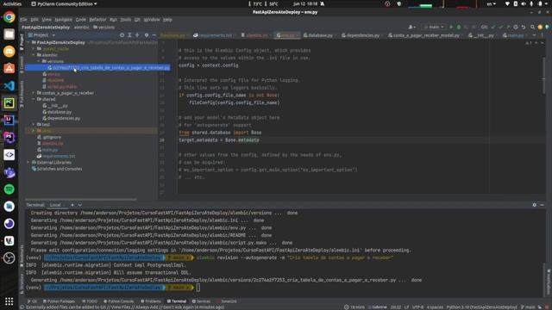Select the Local terminal tab

[55, 205]
